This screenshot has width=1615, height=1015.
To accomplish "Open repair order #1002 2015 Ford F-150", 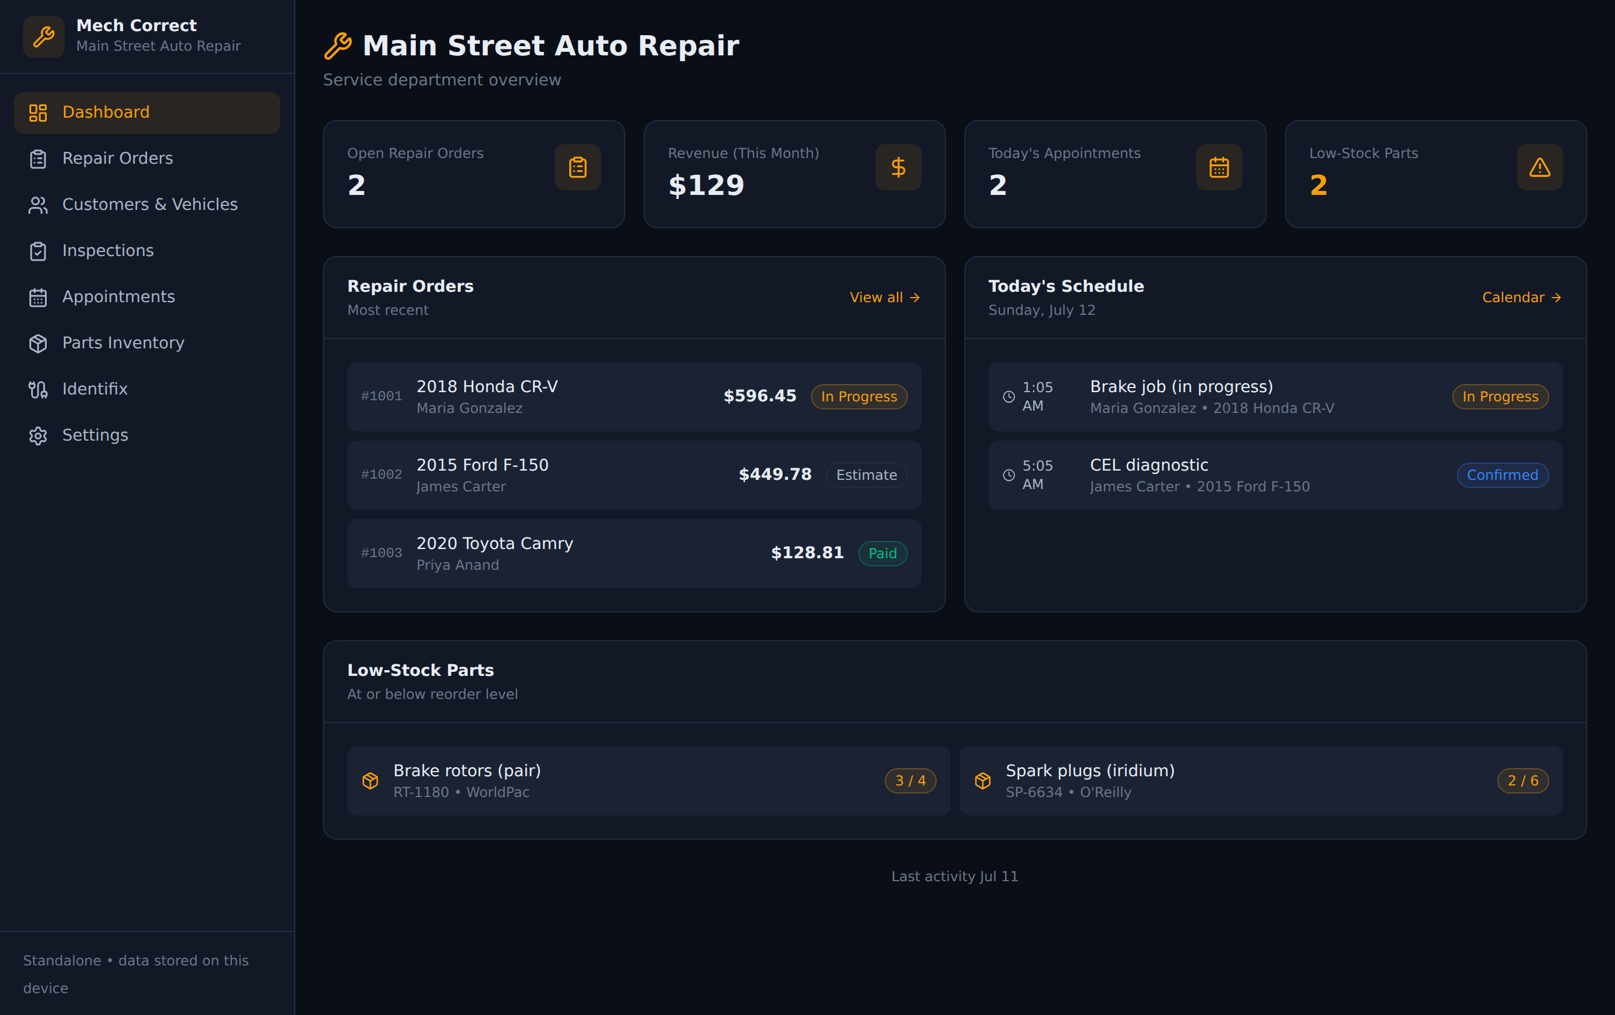I will click(634, 475).
